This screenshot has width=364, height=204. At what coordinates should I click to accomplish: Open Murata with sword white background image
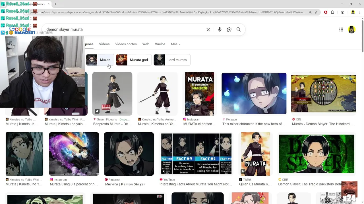(157, 93)
